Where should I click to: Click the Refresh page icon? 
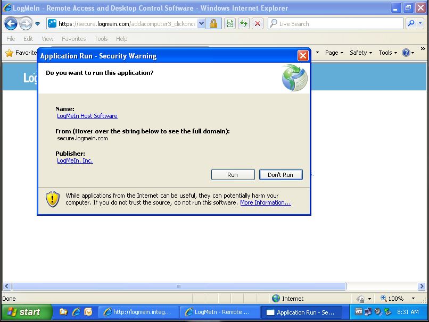[x=244, y=23]
